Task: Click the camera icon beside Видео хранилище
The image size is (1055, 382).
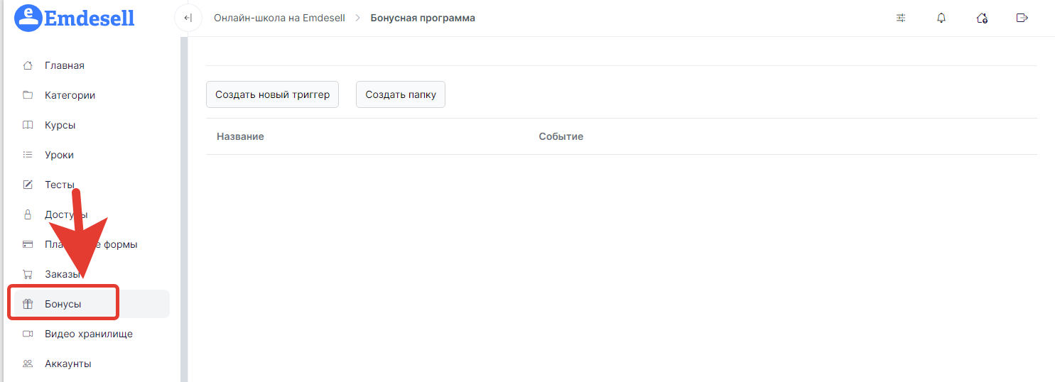Action: [x=28, y=334]
